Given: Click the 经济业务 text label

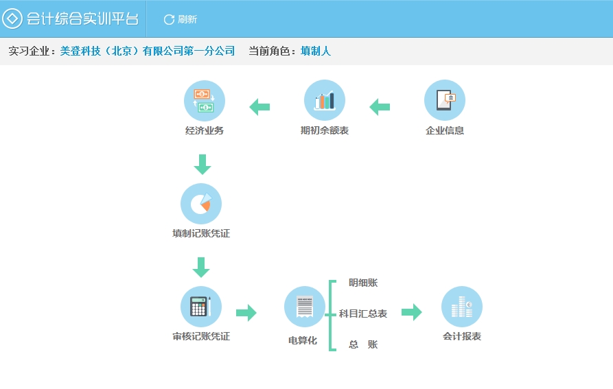Looking at the screenshot, I should (204, 130).
